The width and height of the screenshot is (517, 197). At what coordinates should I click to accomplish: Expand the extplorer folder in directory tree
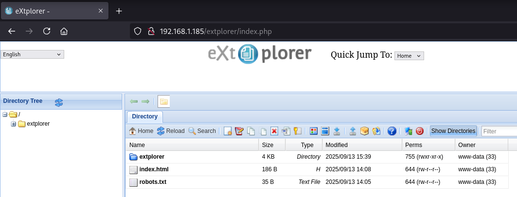click(x=14, y=124)
